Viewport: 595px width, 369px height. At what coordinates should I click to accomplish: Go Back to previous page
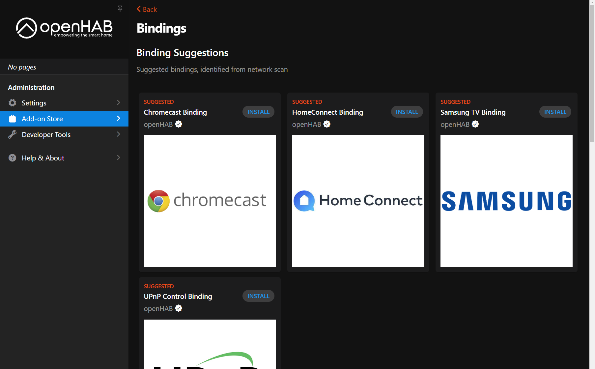(x=147, y=9)
